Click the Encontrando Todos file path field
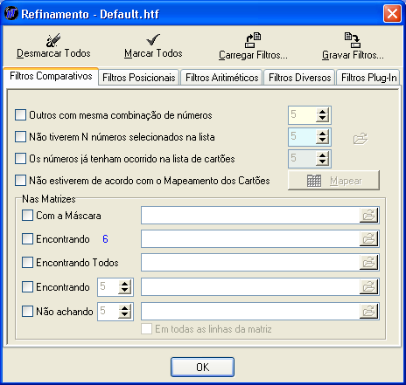 (x=250, y=263)
